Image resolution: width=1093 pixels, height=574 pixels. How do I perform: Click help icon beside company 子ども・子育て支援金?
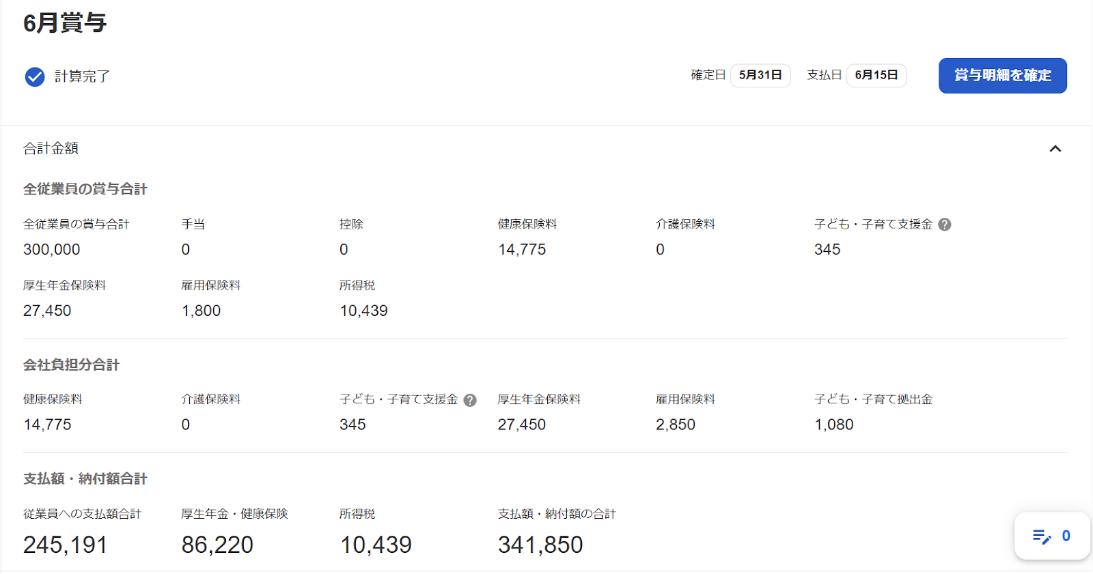coord(470,400)
